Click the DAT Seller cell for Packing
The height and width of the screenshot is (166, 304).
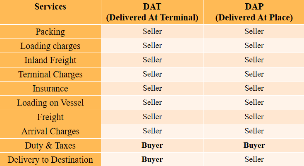click(x=152, y=31)
